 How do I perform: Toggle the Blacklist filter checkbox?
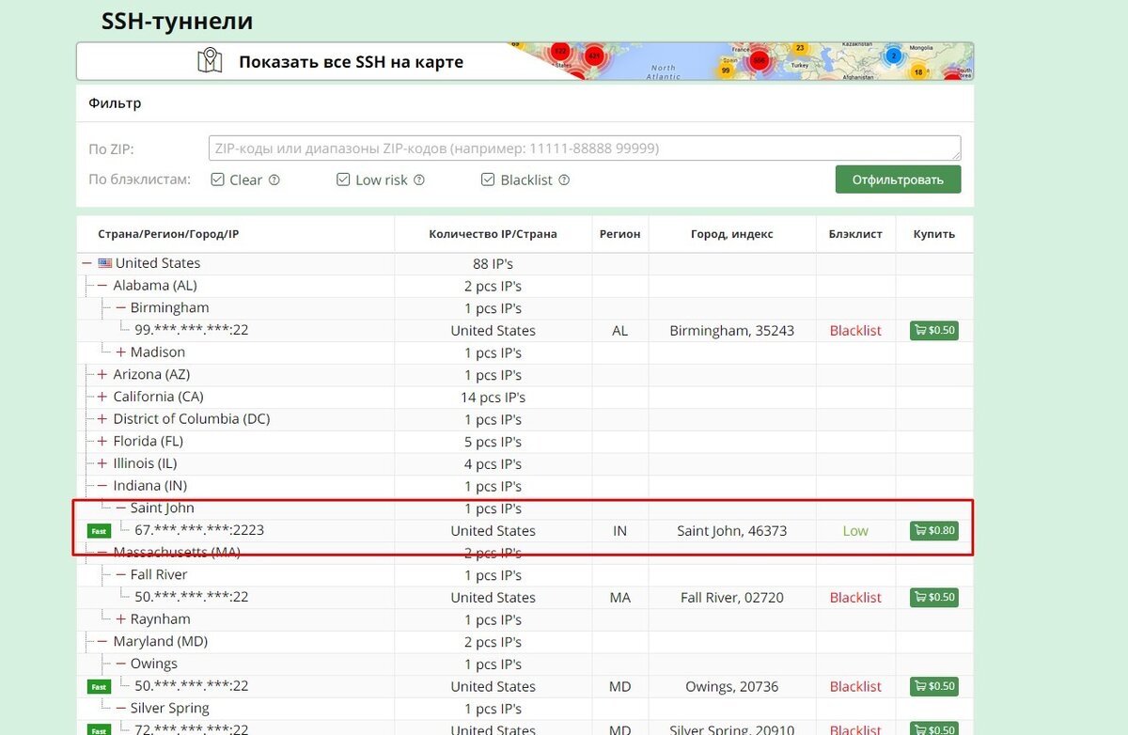488,180
